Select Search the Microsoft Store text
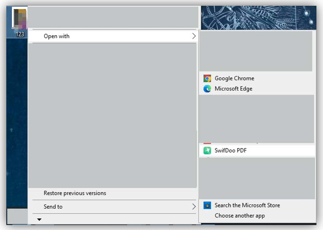The image size is (323, 230). pos(247,205)
